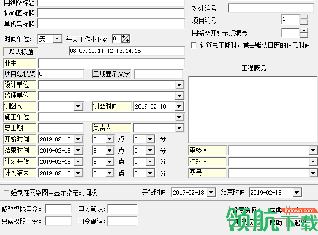Open the bottom 结束时间 date dropdown
This screenshot has height=235, width=318.
pos(296,193)
